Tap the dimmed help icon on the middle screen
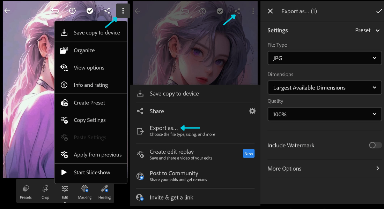 202,11
